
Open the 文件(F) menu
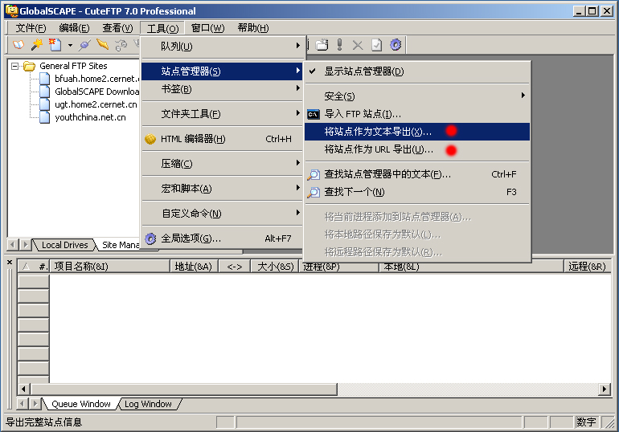coord(31,28)
